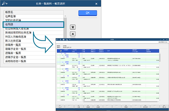This screenshot has width=169, height=111.
Task: Click the magnifier-plus icon in the 住所録 window toolbar
Action: [x=57, y=40]
